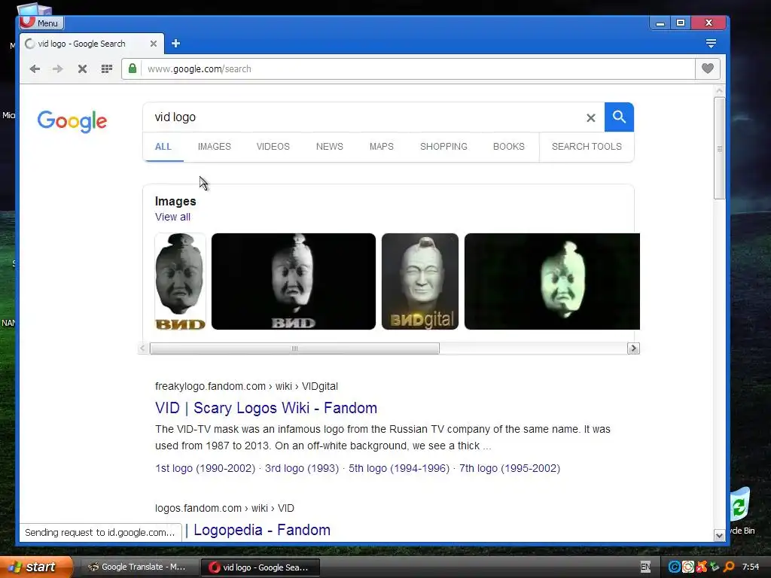
Task: Switch to the SHOPPING tab
Action: (443, 147)
